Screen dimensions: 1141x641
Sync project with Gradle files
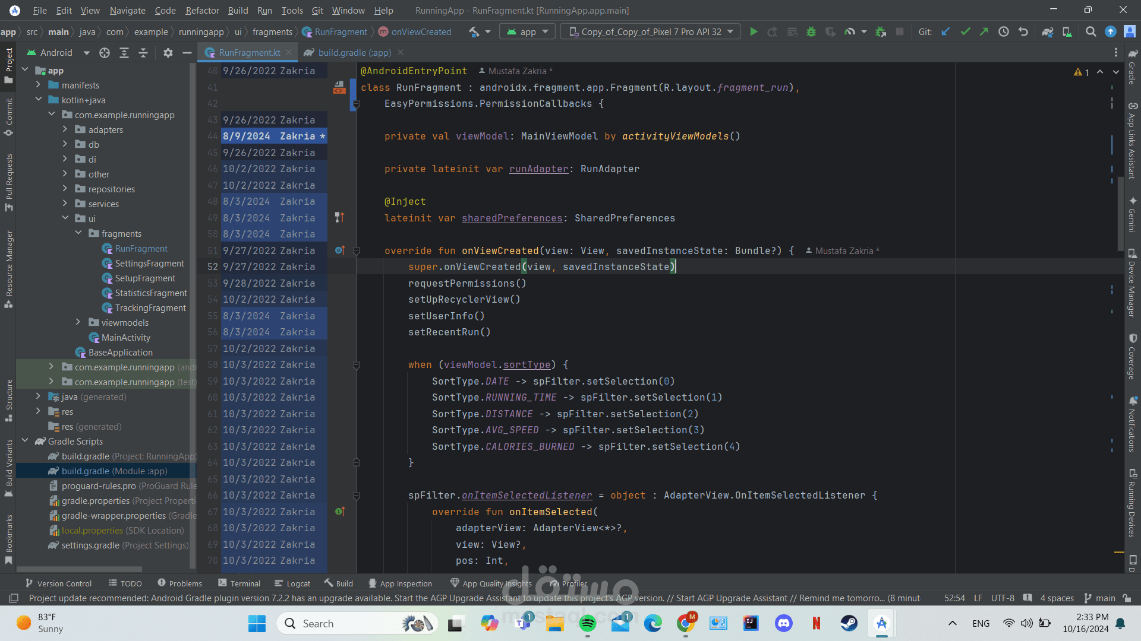1048,32
